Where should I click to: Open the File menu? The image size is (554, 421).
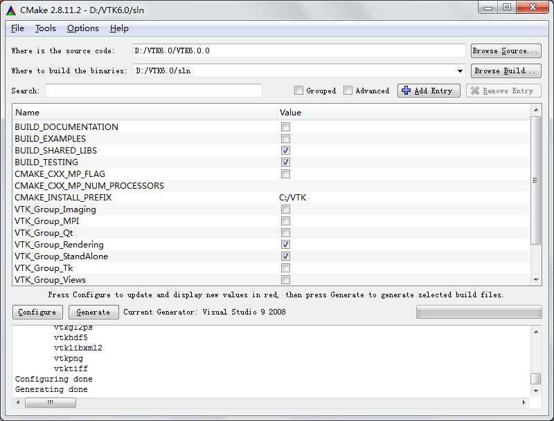(18, 28)
